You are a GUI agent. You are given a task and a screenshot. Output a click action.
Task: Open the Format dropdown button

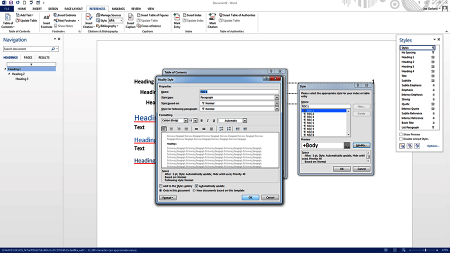pos(167,197)
